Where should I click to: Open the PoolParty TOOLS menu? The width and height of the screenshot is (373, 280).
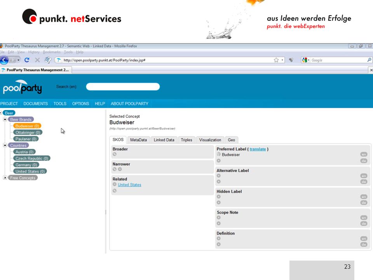[x=60, y=103]
